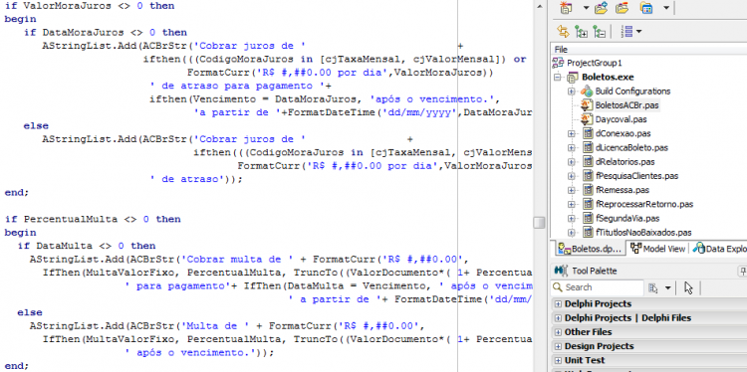Select the dLicencaBoleto.pas file
Screen dimensions: 747x372
coord(631,147)
